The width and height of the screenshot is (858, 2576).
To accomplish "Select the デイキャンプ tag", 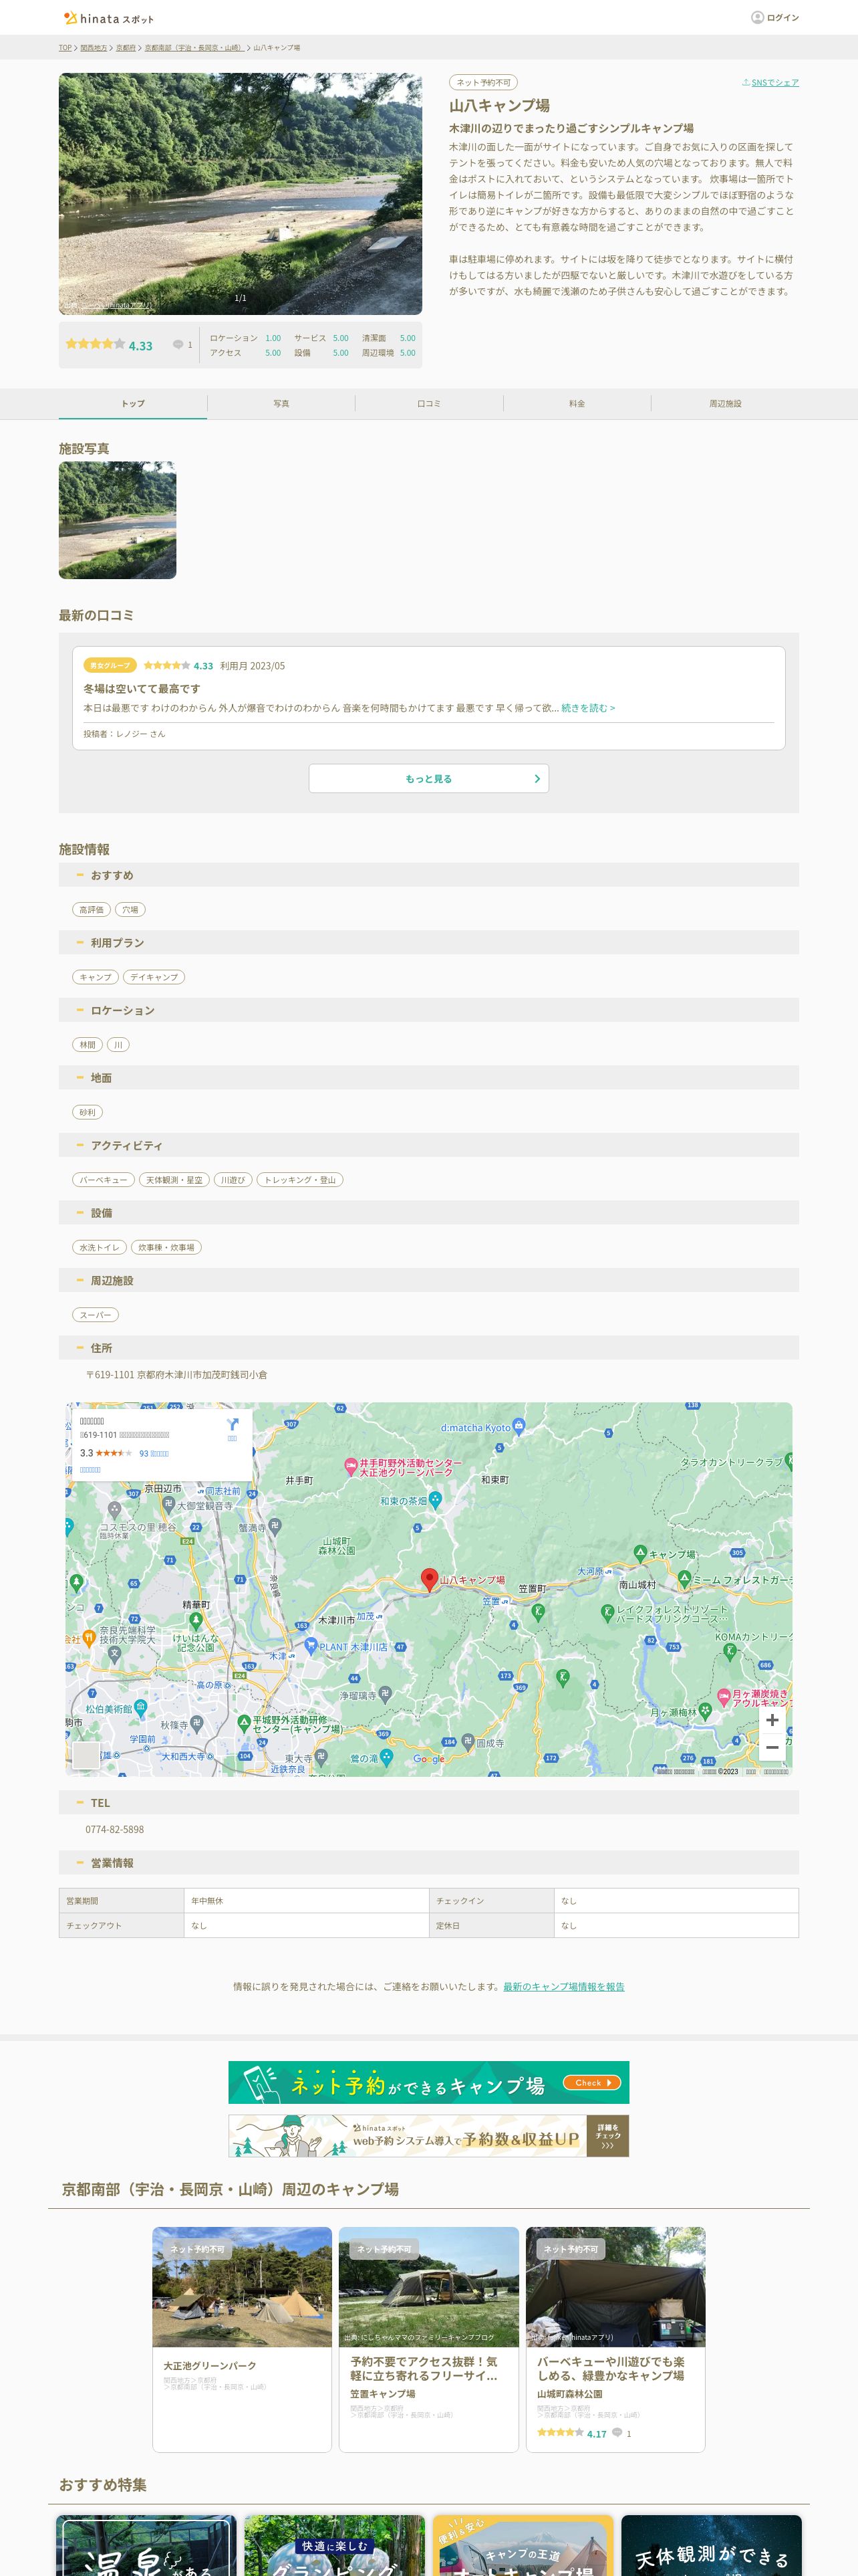I will [154, 977].
